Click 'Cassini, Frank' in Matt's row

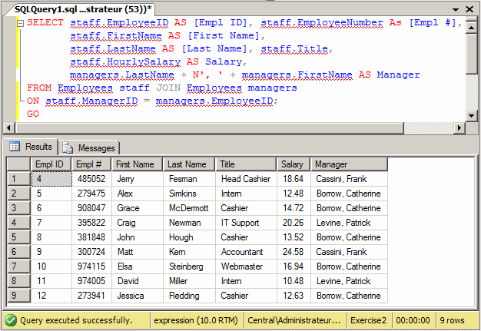pyautogui.click(x=350, y=252)
